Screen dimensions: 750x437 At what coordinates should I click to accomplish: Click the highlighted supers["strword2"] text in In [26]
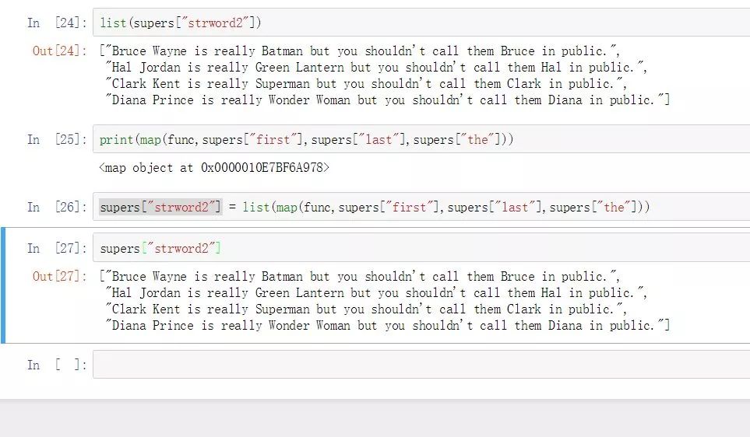coord(160,207)
